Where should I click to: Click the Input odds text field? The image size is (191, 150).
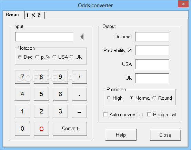tap(44, 37)
